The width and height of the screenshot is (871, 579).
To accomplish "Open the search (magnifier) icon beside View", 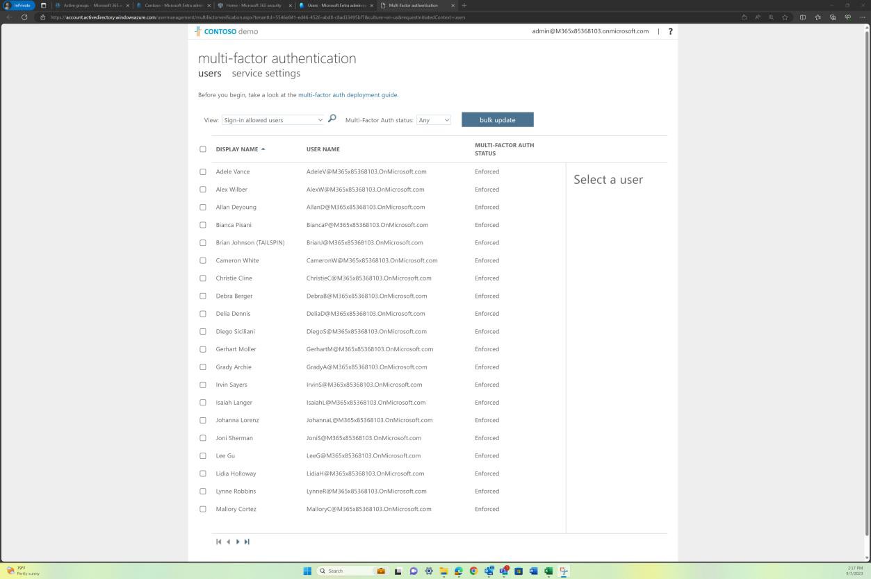I will (332, 119).
